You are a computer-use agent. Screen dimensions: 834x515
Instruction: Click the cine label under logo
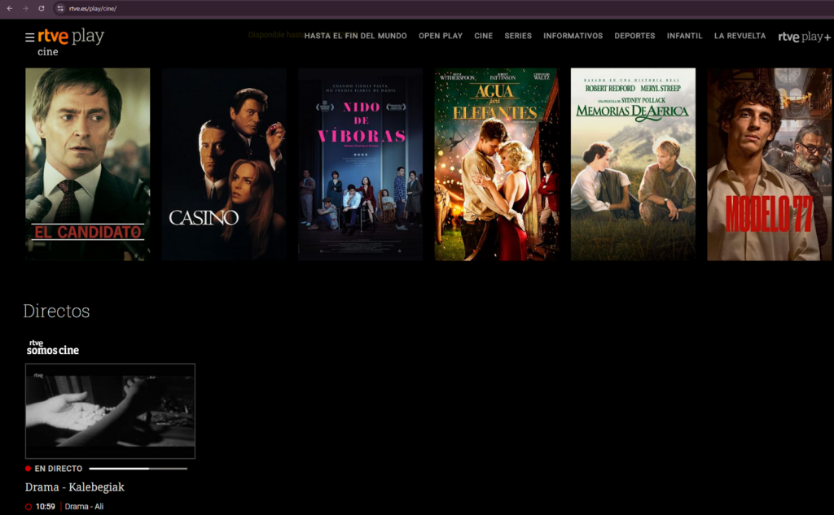[x=48, y=52]
